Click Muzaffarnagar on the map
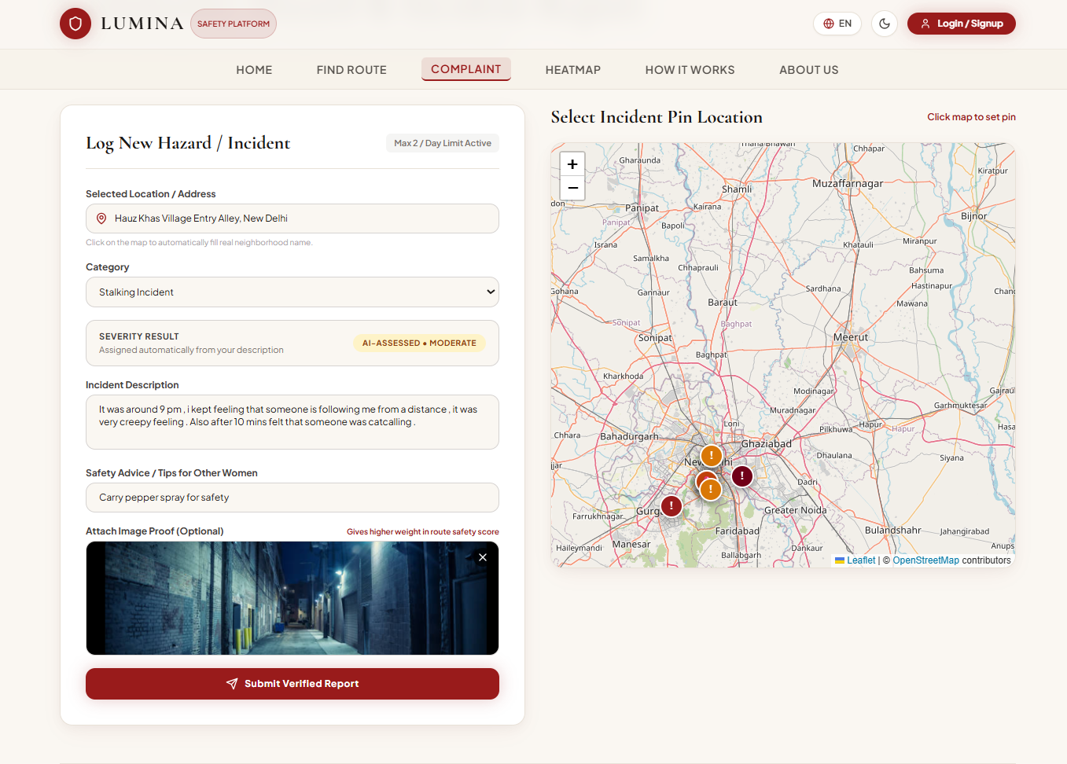Viewport: 1067px width, 764px height. point(848,183)
